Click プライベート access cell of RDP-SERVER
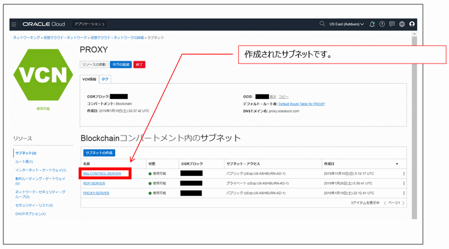This screenshot has width=449, height=249. click(x=257, y=183)
